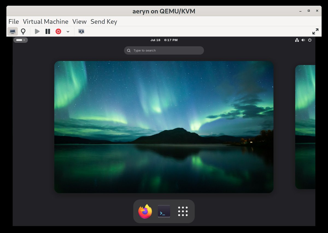Screen dimensions: 328x233
Task: Activate the paused run state play control
Action: tap(37, 31)
